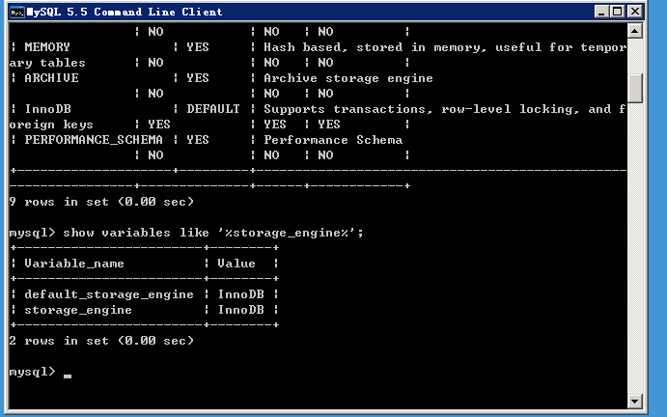
Task: Click the Value column header
Action: point(236,264)
